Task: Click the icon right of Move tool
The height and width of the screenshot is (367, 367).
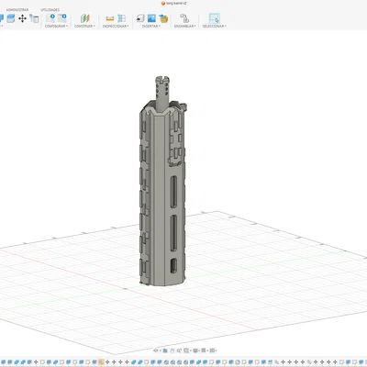Action: (x=34, y=18)
